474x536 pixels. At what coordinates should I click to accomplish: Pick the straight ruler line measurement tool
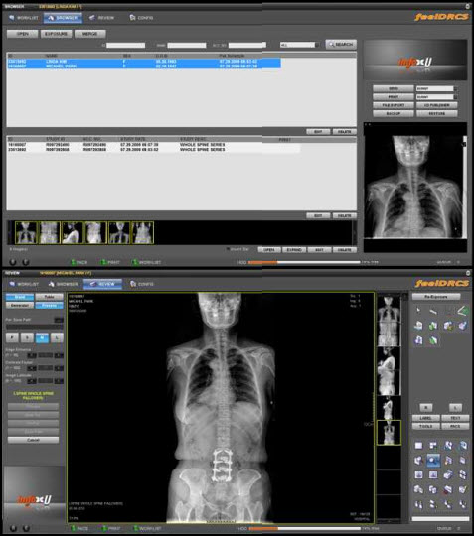point(433,311)
